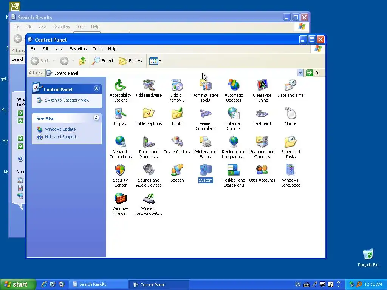The height and width of the screenshot is (290, 387).
Task: Open Internet Options icon
Action: (x=234, y=114)
